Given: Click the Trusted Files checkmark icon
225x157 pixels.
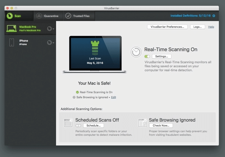Looking at the screenshot, I should (68, 16).
